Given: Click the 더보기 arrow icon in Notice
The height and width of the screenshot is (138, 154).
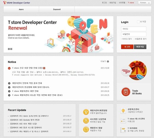Looking at the screenshot, I should tap(108, 61).
